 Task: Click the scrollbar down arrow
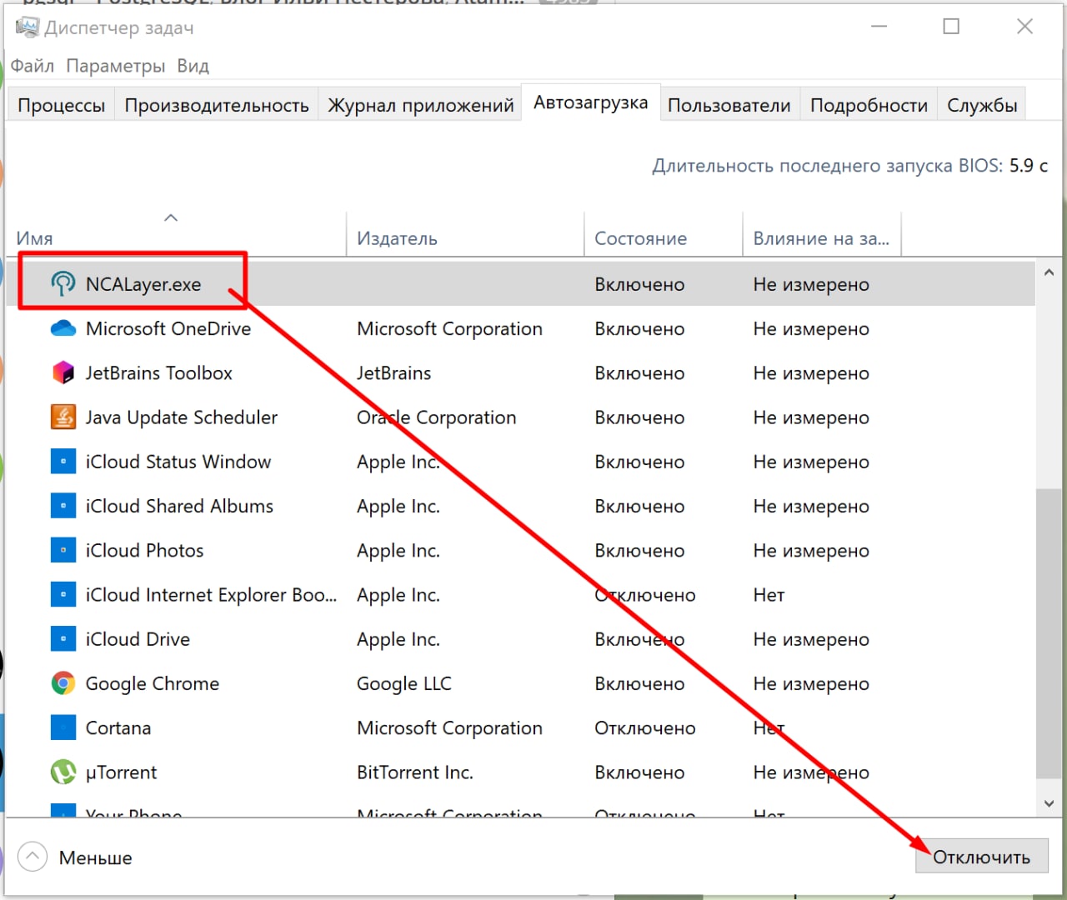(x=1049, y=803)
